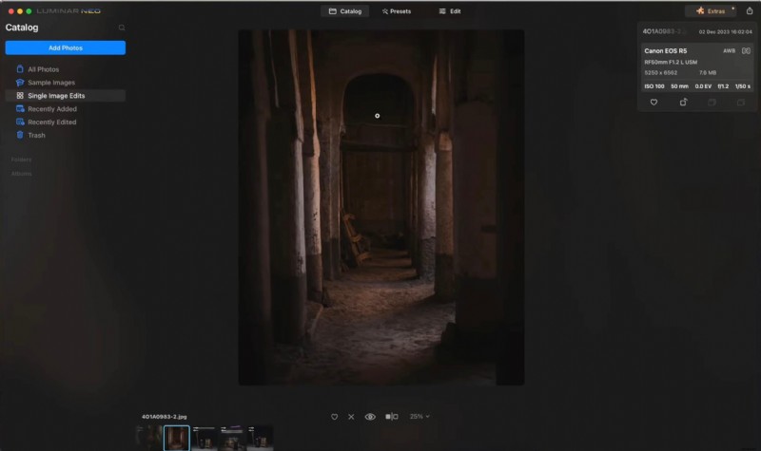Click the f/1.2 aperture value
Image resolution: width=761 pixels, height=451 pixels.
tap(723, 86)
